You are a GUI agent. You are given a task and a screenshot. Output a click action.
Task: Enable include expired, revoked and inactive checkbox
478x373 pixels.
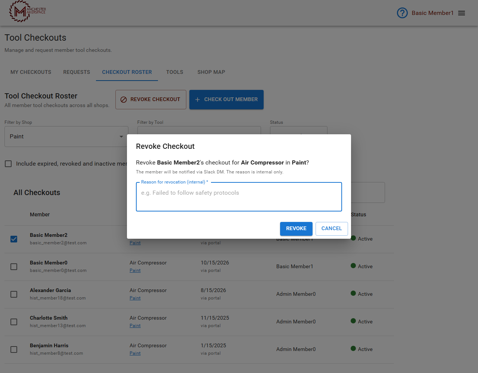point(8,164)
